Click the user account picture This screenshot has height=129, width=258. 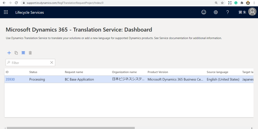tap(252, 12)
